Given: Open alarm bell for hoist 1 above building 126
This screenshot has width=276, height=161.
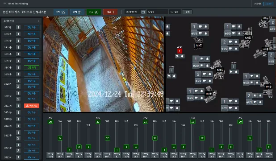Looking at the screenshot, I should coord(239,27).
